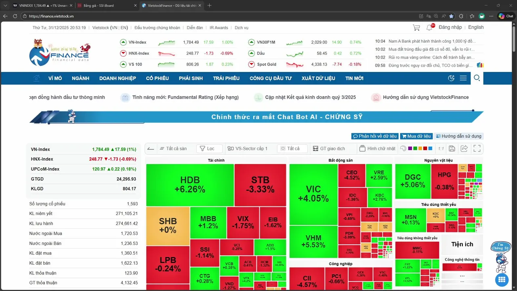Click browser back arrow
The width and height of the screenshot is (517, 291).
pyautogui.click(x=5, y=16)
